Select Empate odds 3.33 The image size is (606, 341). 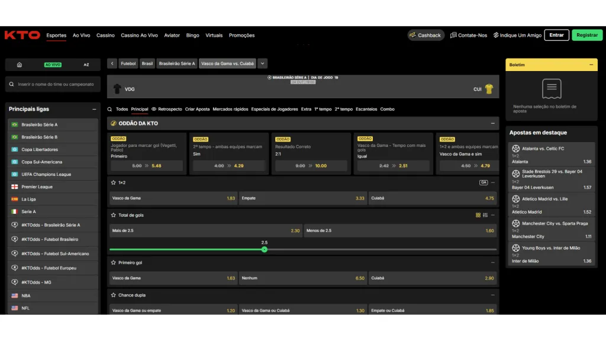click(302, 198)
